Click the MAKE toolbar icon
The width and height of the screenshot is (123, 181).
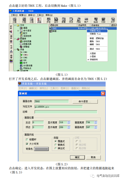(x=96, y=20)
